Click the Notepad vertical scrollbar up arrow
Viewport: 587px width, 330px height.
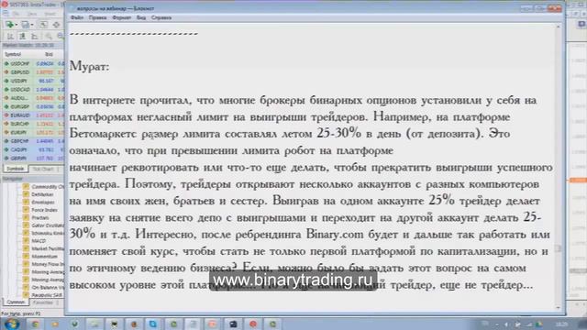coord(559,27)
